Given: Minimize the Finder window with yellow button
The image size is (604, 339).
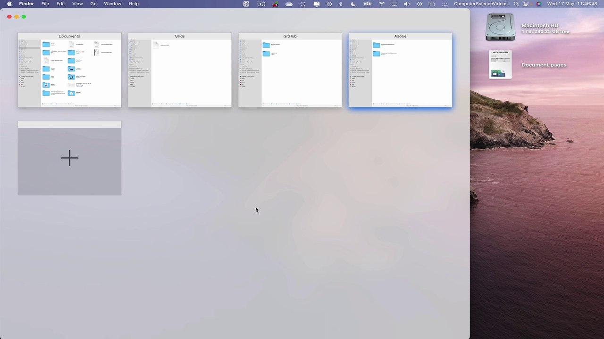Looking at the screenshot, I should (17, 16).
